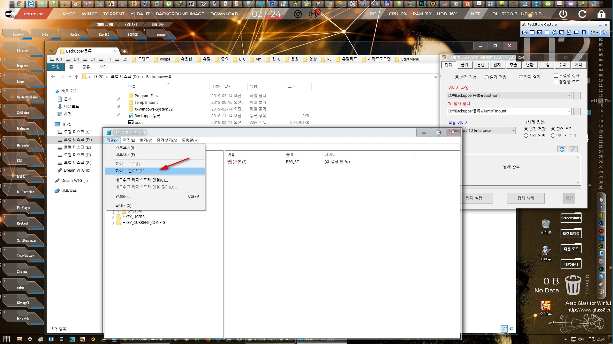
Task: Start FastStone screen recorder
Action: pyautogui.click(x=584, y=32)
